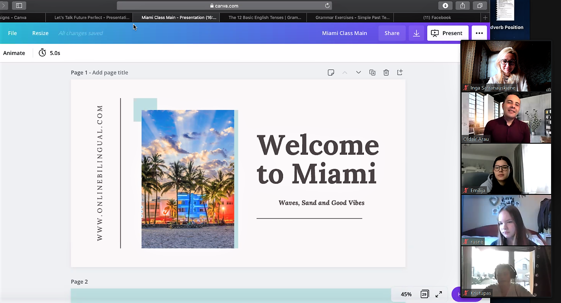Switch to The 12 Basic English Tenses tab
The width and height of the screenshot is (561, 303).
265,18
